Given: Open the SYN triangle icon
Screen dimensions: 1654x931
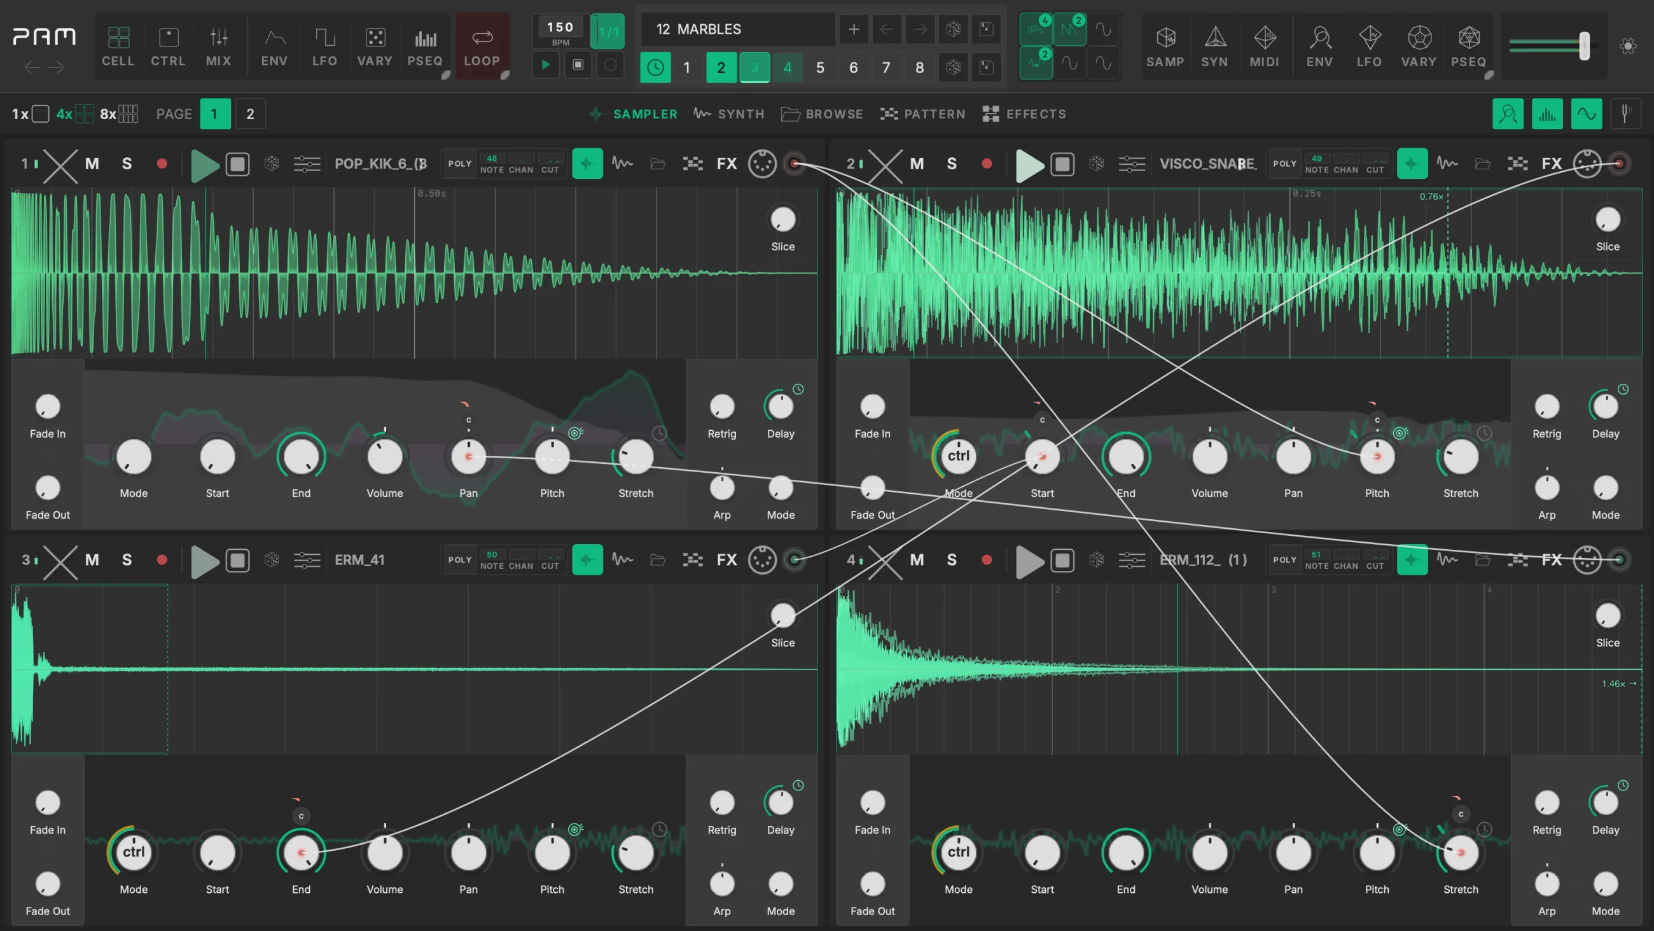Looking at the screenshot, I should (1215, 46).
